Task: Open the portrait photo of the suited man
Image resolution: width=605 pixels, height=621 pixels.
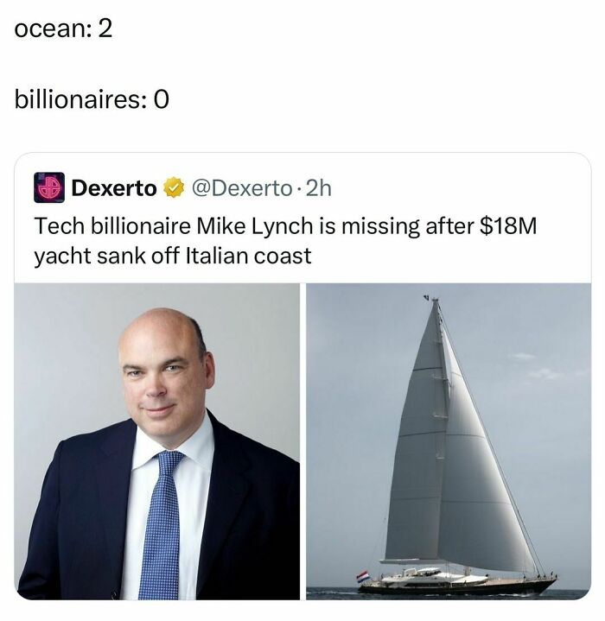Action: pos(157,440)
